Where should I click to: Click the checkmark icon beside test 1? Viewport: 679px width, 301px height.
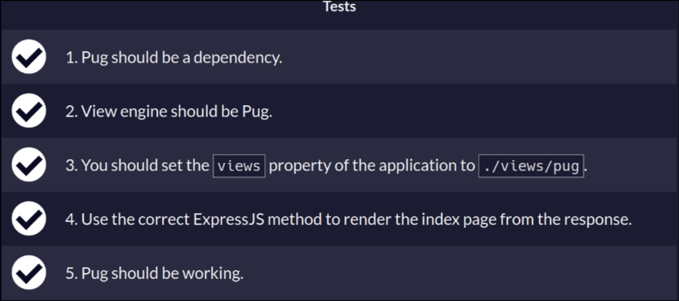click(29, 57)
